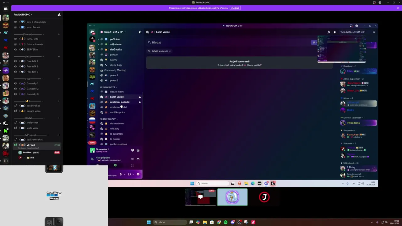The image size is (402, 226).
Task: Create channel in Hry category
Action: click(59, 79)
